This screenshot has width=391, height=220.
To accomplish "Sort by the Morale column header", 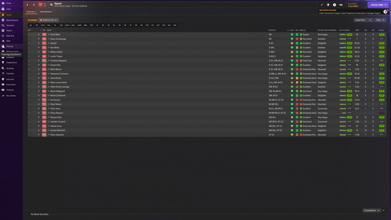I will (303, 30).
